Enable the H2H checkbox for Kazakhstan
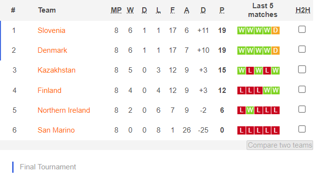 [x=302, y=69]
